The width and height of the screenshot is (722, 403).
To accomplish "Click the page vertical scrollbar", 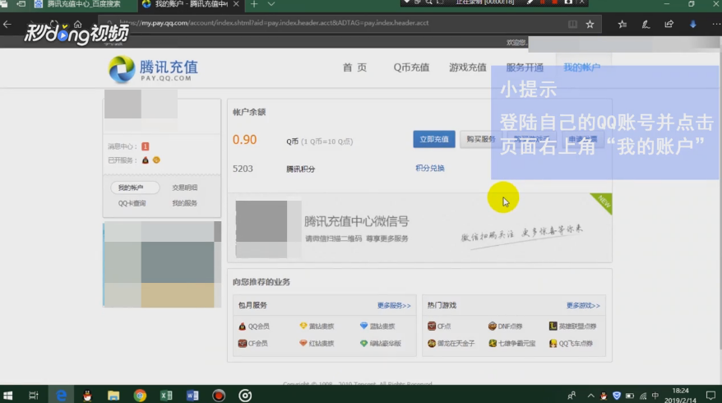I will coord(720,198).
